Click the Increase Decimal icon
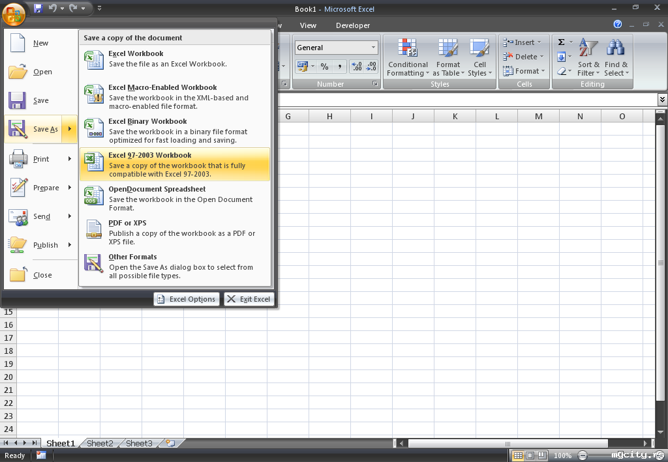The width and height of the screenshot is (668, 462). (357, 66)
